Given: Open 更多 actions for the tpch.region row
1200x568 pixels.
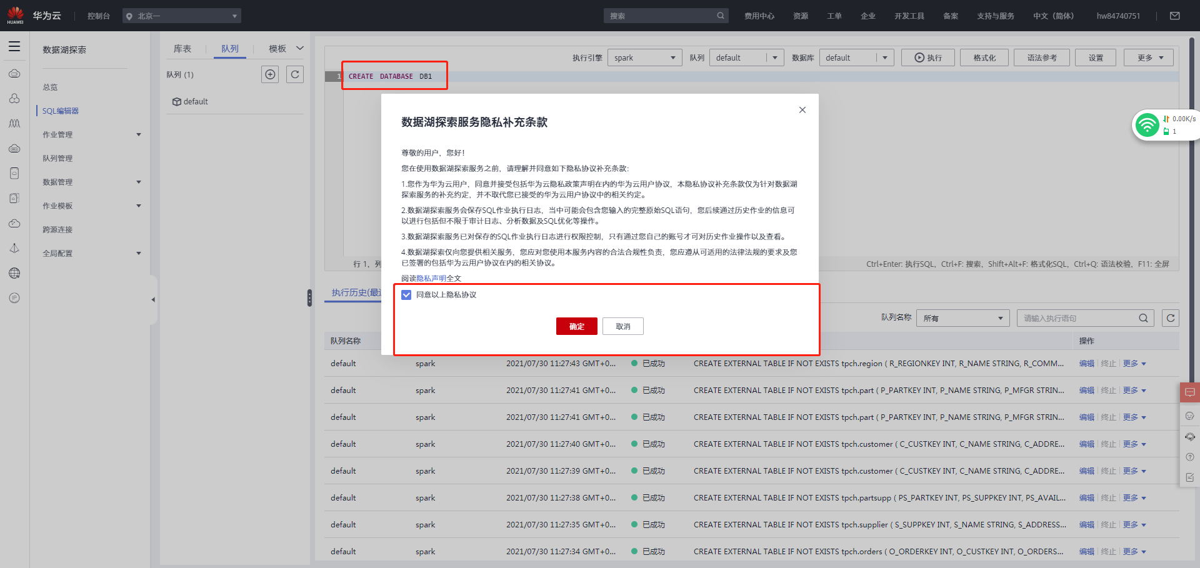Looking at the screenshot, I should click(1134, 364).
